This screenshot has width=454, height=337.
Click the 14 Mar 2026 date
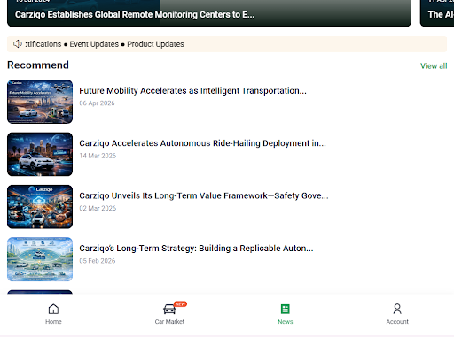pos(98,156)
